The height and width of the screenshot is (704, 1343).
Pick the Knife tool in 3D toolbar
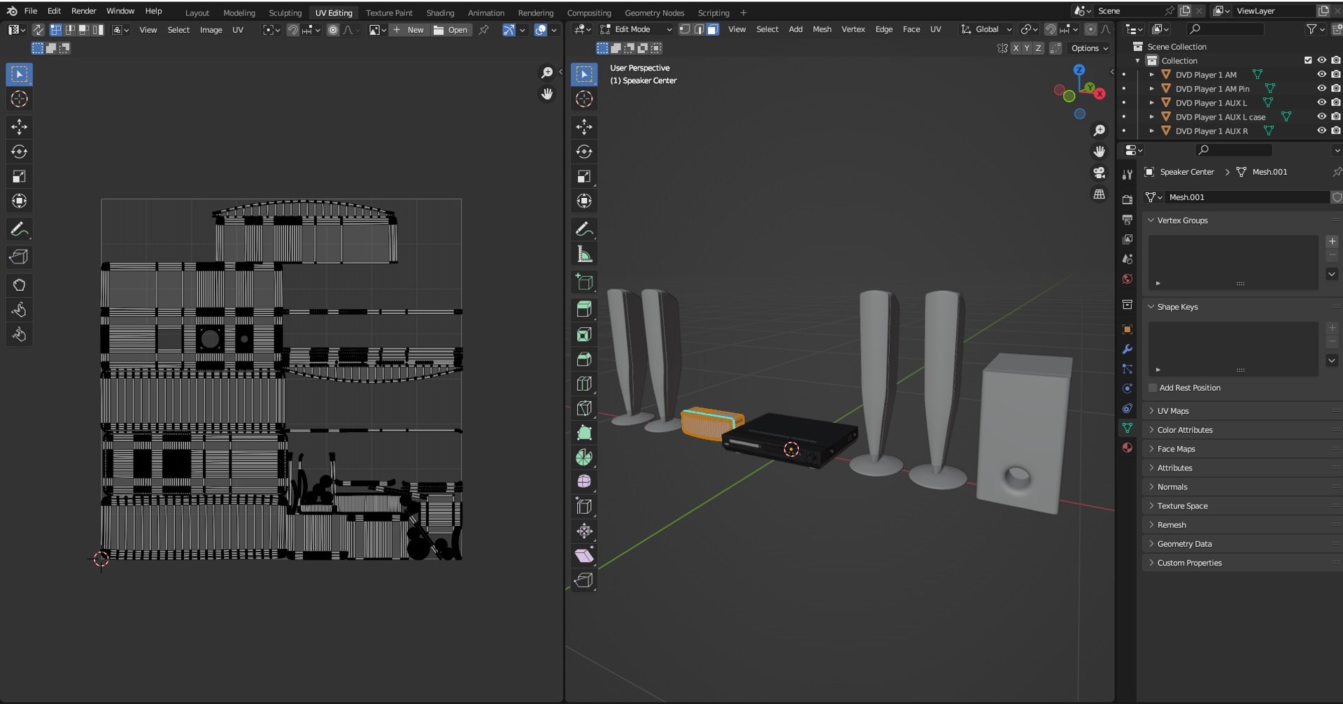point(584,408)
